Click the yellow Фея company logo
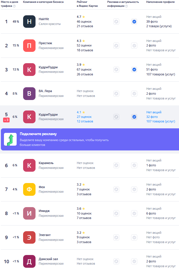The height and width of the screenshot is (272, 179). point(29,189)
